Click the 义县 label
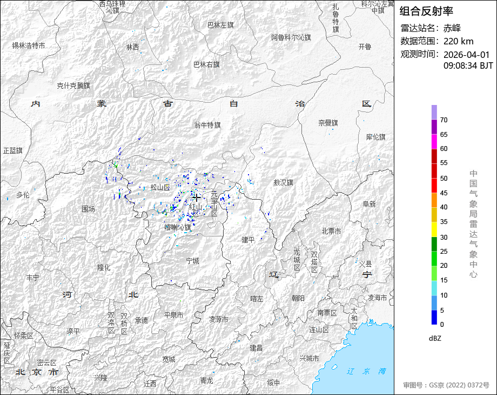Image resolution: width=497 pixels, height=395 pixels. point(365,264)
